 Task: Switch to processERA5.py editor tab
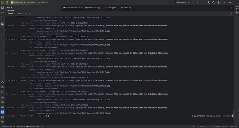tap(92, 8)
